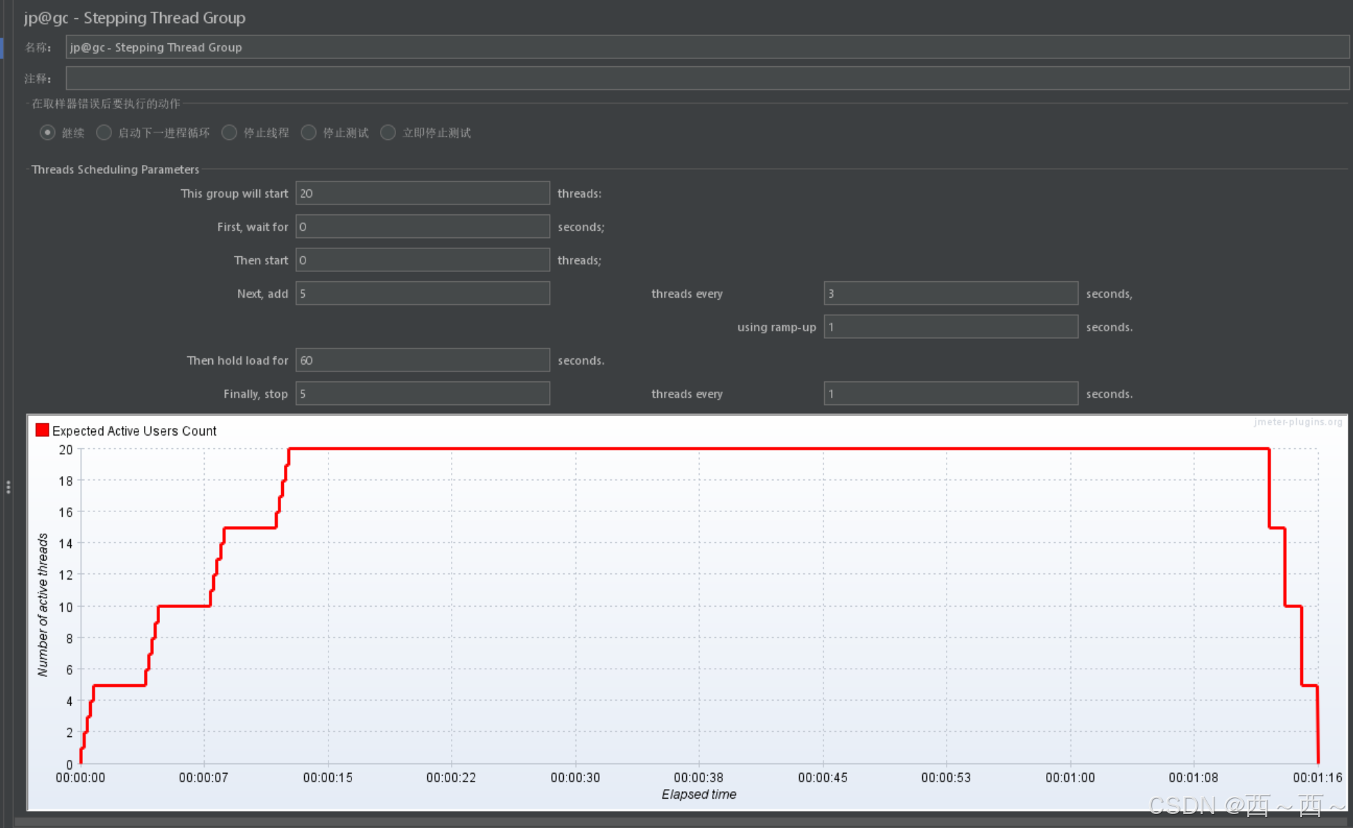Click the 'threads every' seconds field showing 3
The width and height of the screenshot is (1353, 828).
pyautogui.click(x=951, y=294)
